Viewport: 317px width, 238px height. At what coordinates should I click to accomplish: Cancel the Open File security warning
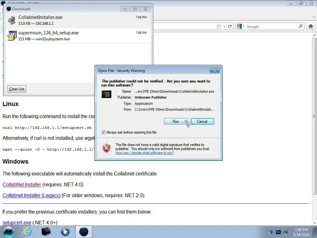202,121
